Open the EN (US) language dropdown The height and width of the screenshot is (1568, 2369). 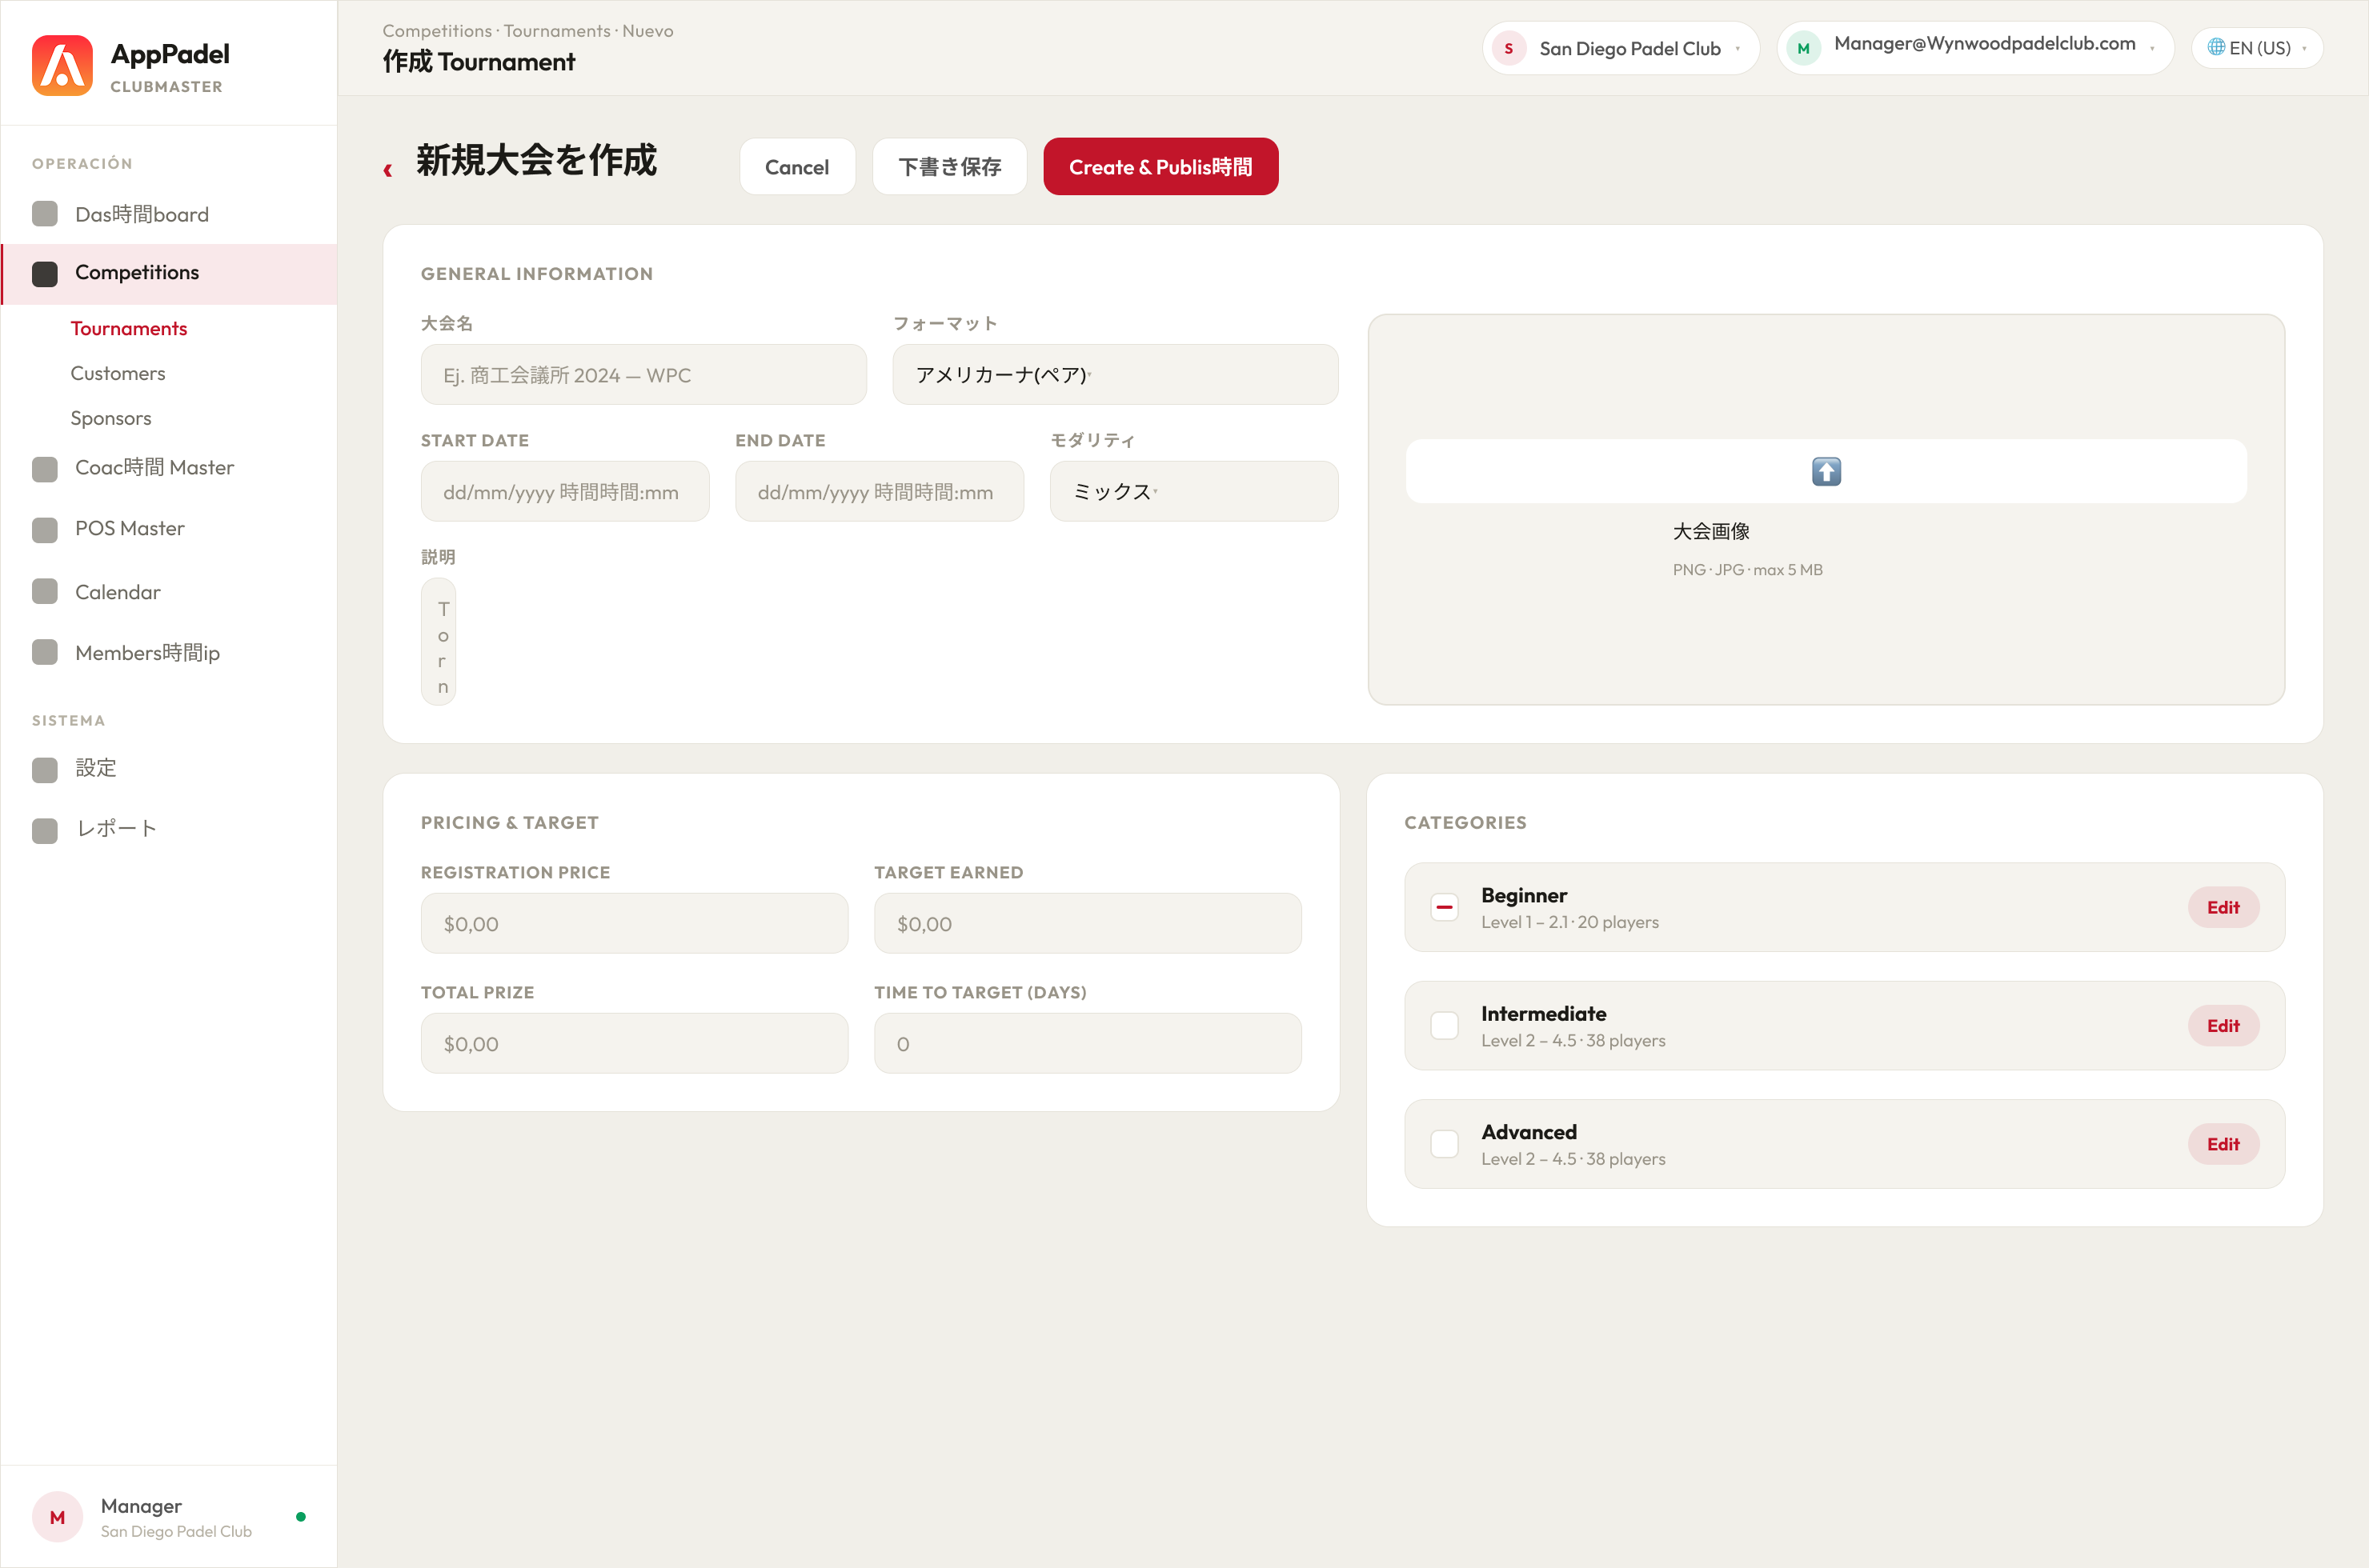click(x=2257, y=48)
